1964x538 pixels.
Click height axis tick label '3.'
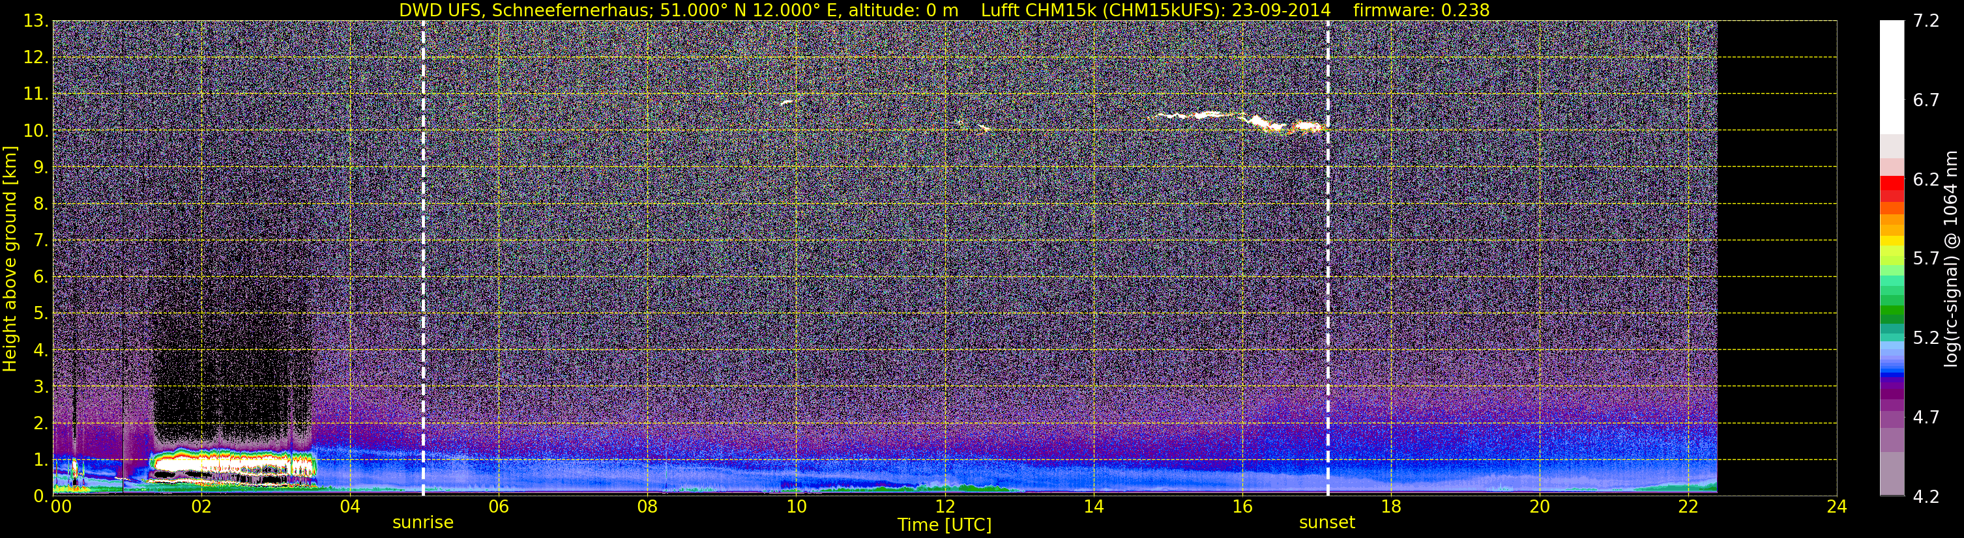(x=40, y=387)
